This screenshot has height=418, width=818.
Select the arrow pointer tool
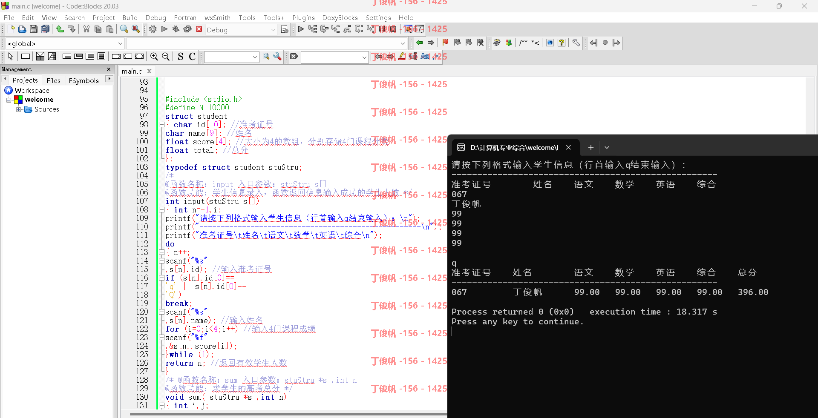tap(11, 57)
